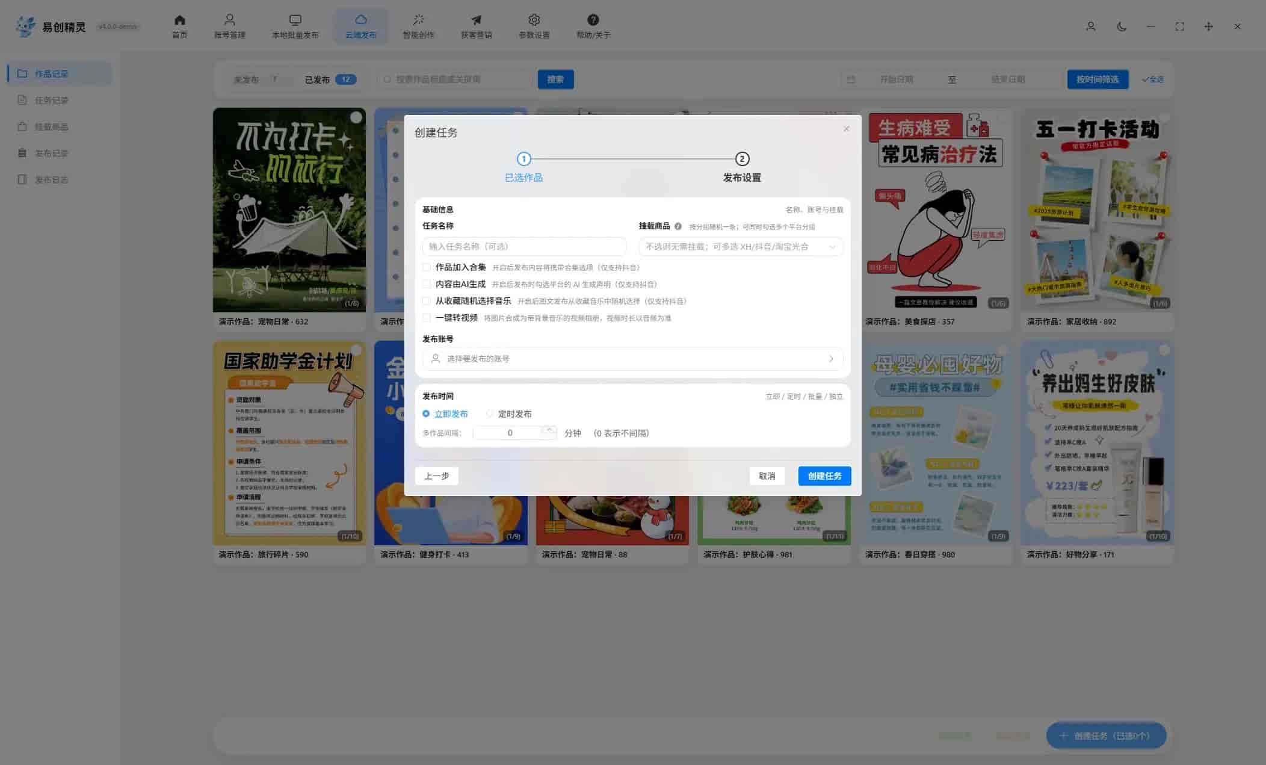Click the fullscreen icon in title bar
The image size is (1266, 765).
click(1179, 26)
